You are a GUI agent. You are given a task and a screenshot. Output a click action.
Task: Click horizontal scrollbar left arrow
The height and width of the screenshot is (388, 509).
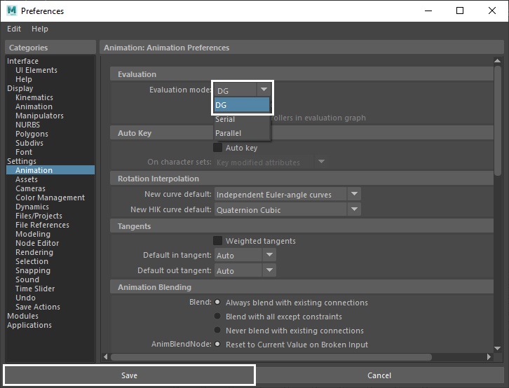tap(105, 356)
